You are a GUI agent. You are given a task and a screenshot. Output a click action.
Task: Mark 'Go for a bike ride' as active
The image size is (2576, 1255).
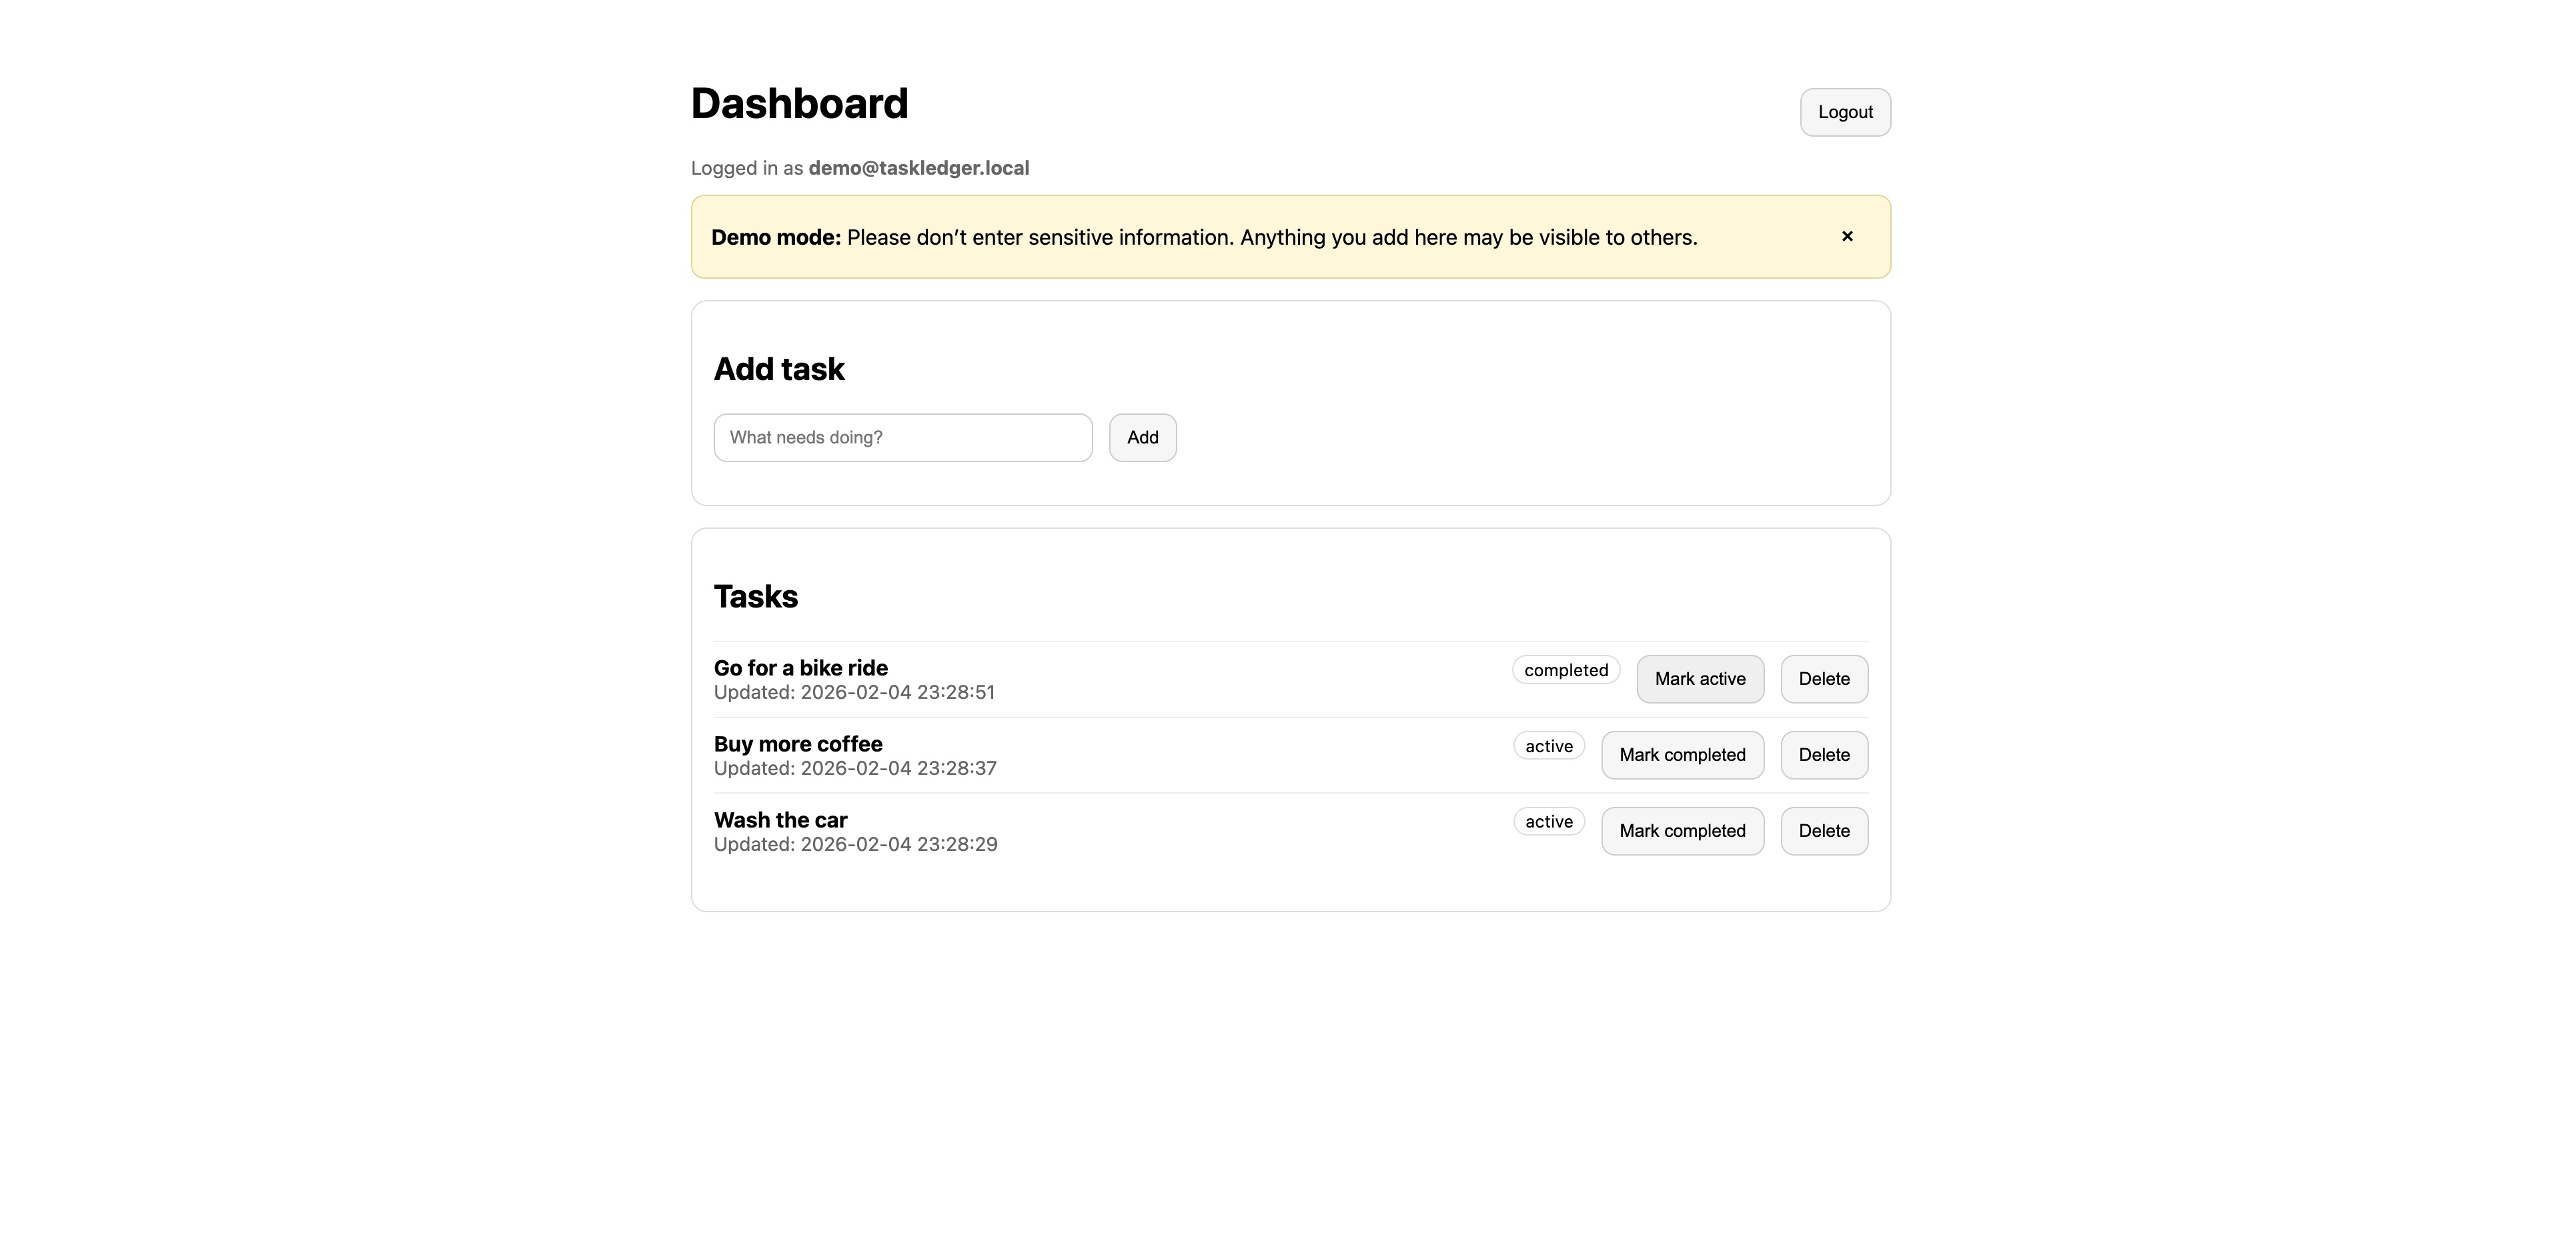click(1699, 678)
